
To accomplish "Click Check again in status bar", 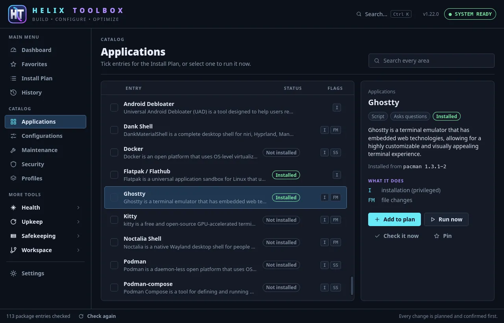I will [97, 316].
